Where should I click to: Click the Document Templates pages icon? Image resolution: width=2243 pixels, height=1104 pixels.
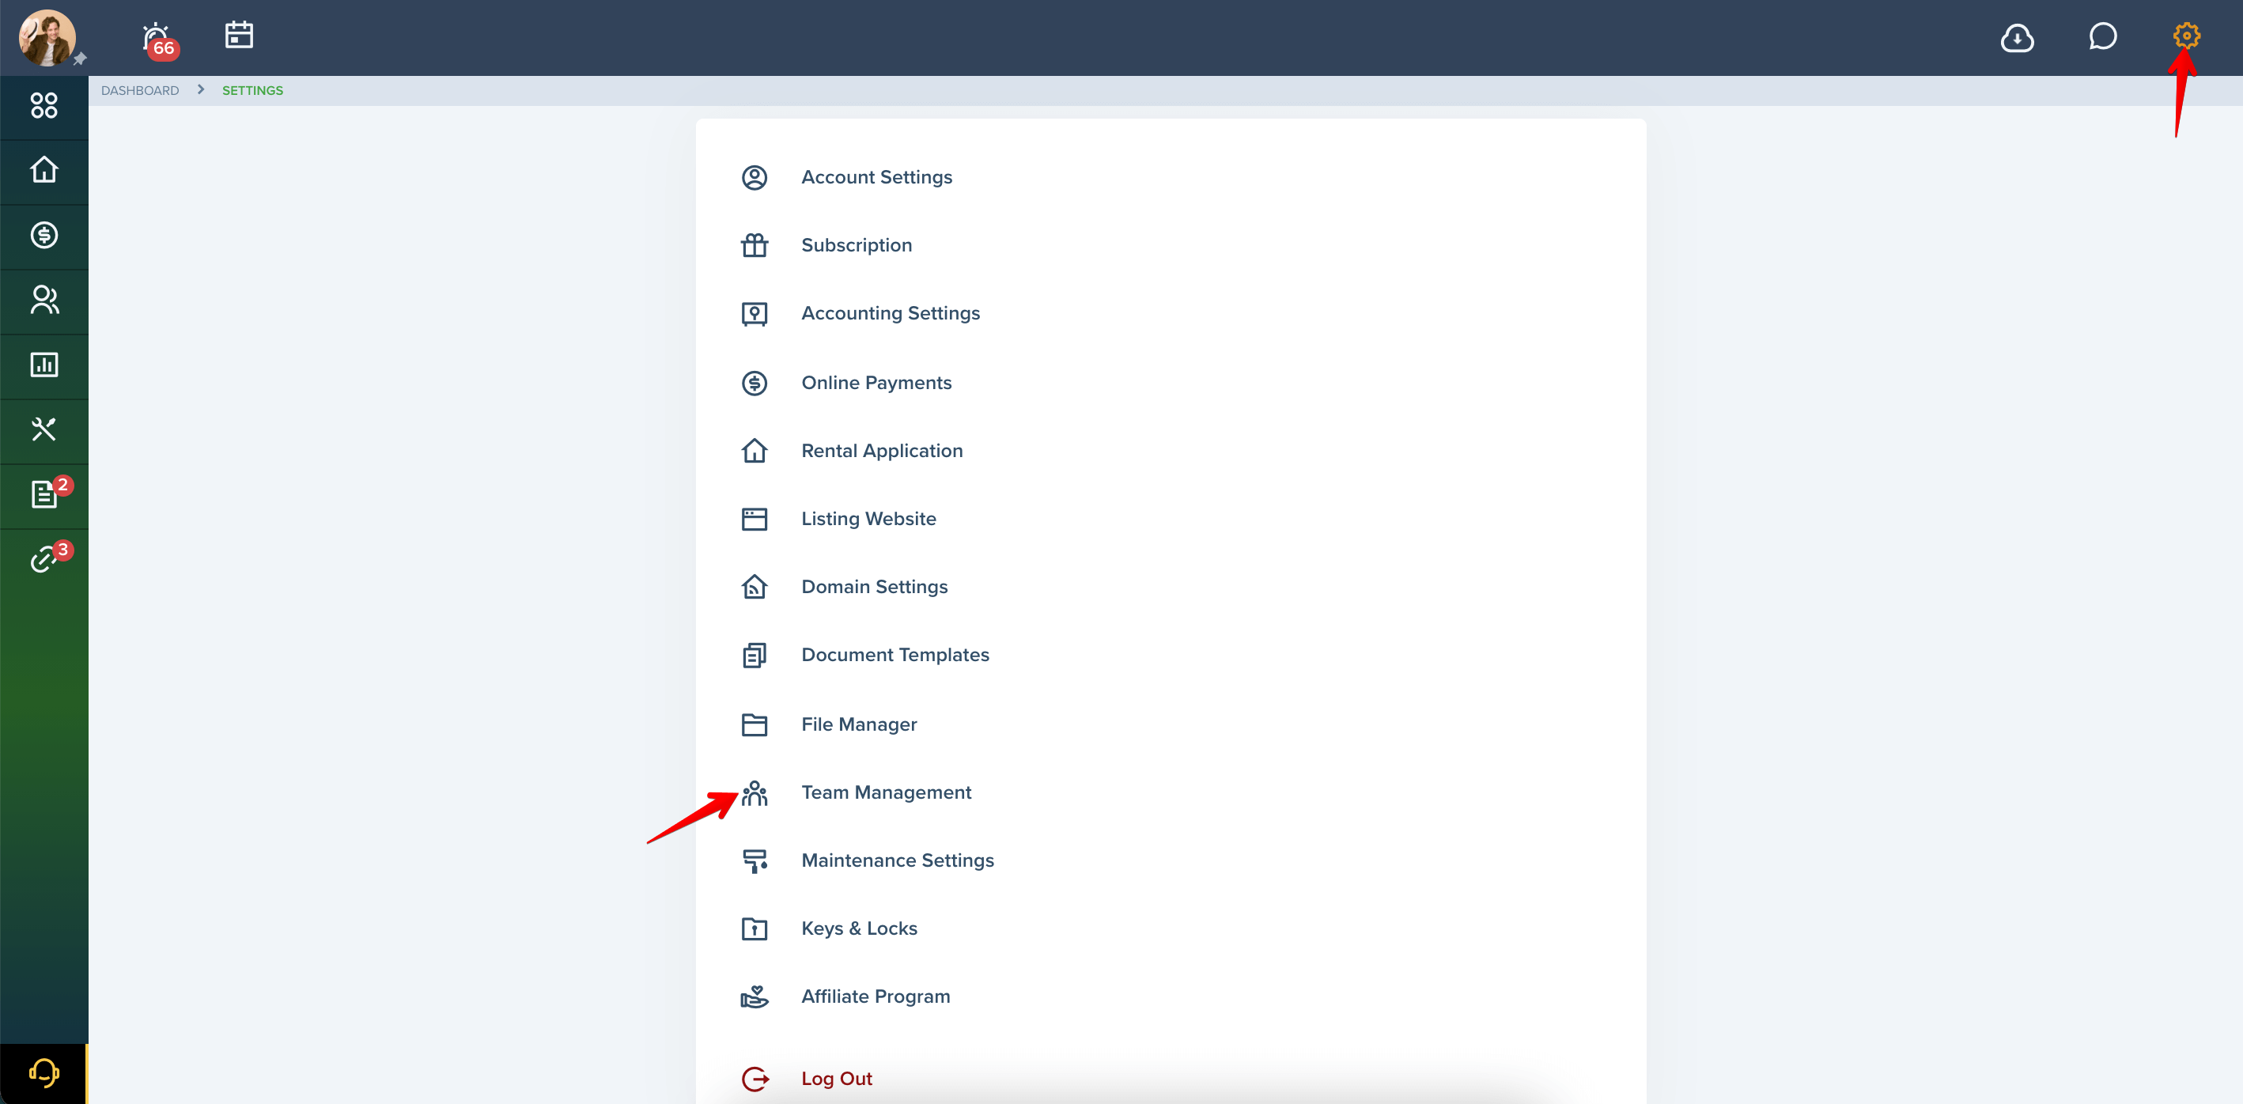pos(754,656)
